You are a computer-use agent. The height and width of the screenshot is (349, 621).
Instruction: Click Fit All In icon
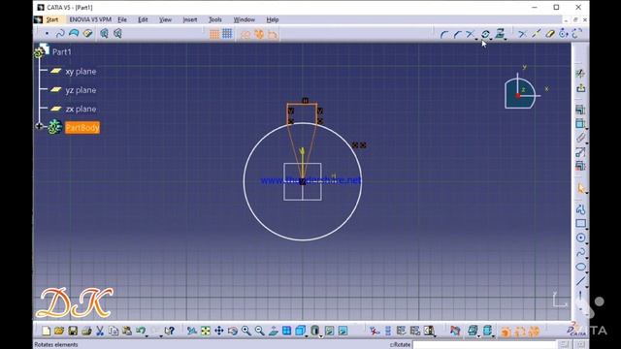(x=205, y=331)
